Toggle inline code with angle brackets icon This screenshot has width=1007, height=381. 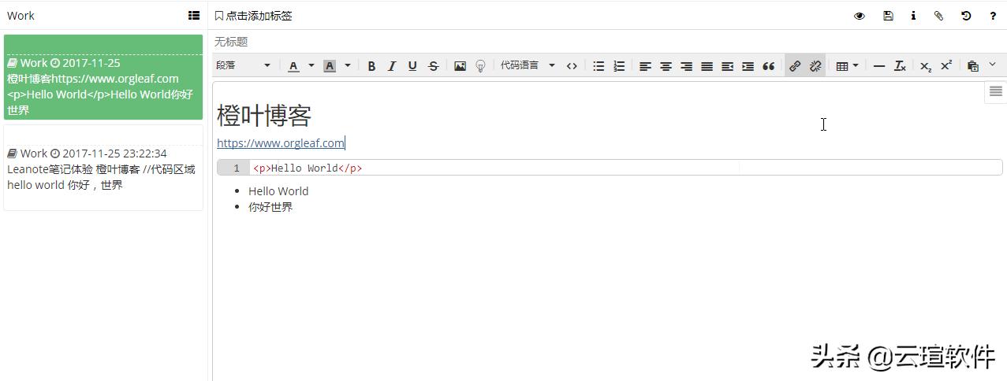(x=572, y=66)
